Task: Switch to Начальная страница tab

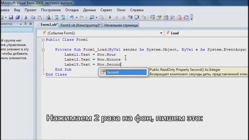Action: click(121, 25)
